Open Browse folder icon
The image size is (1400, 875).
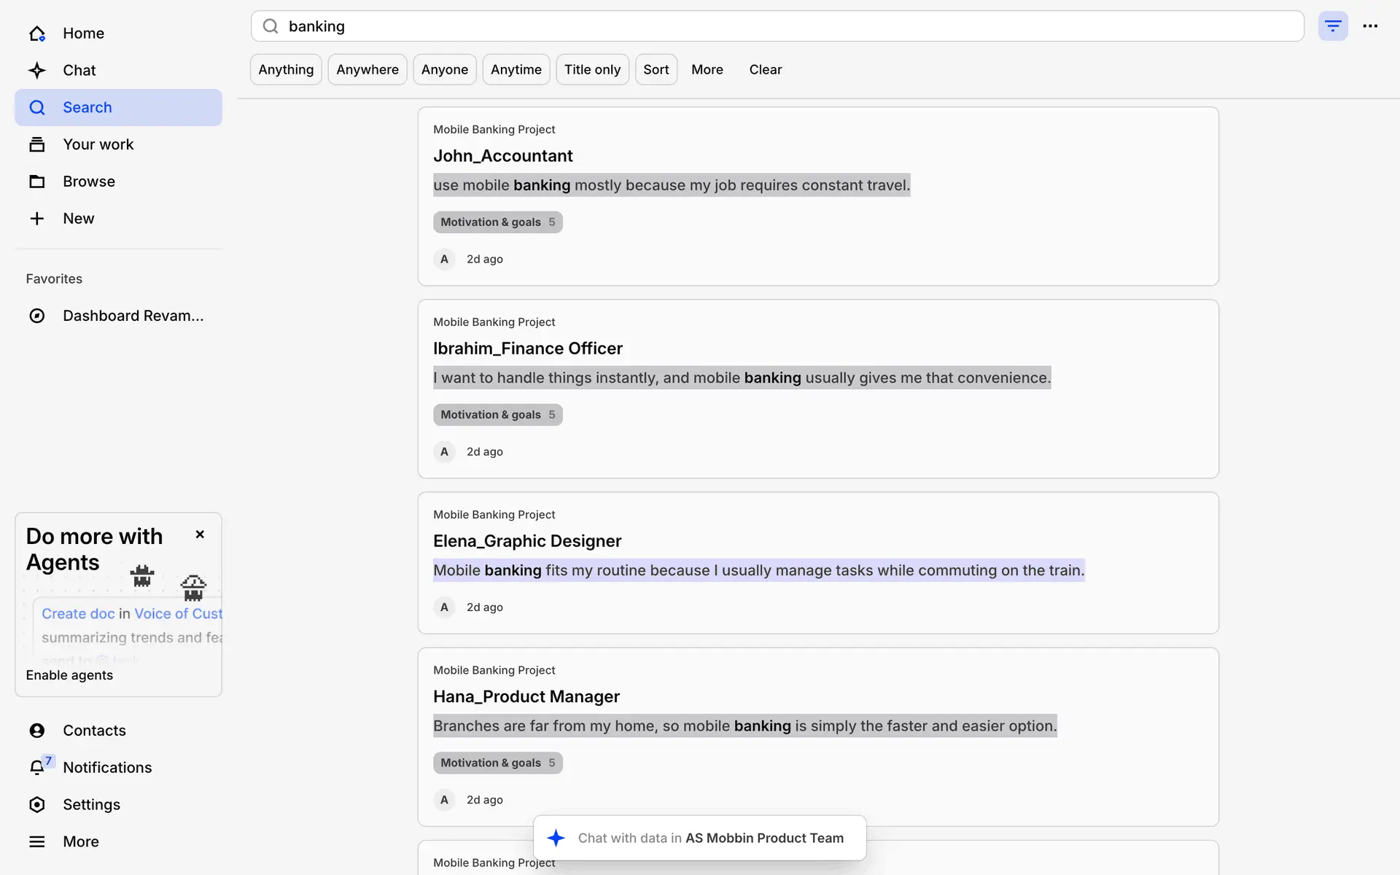pyautogui.click(x=37, y=182)
